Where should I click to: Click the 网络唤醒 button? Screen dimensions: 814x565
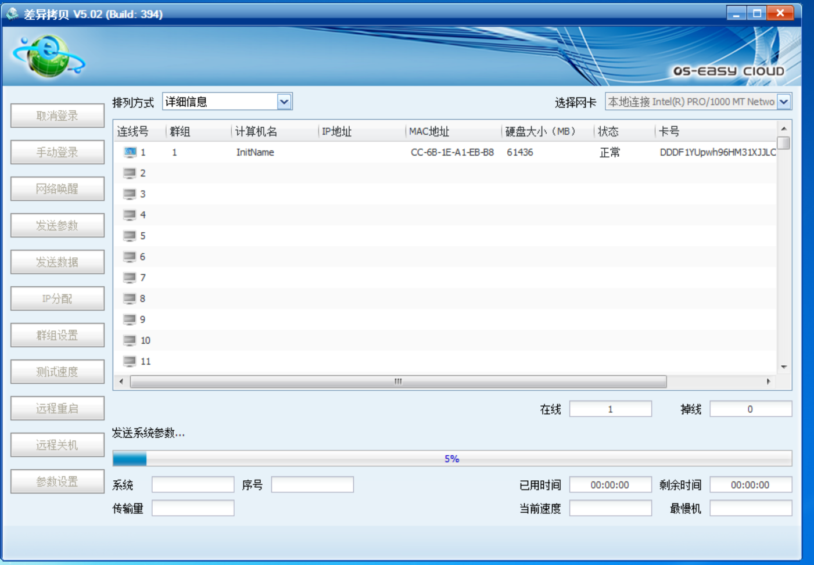(x=57, y=189)
